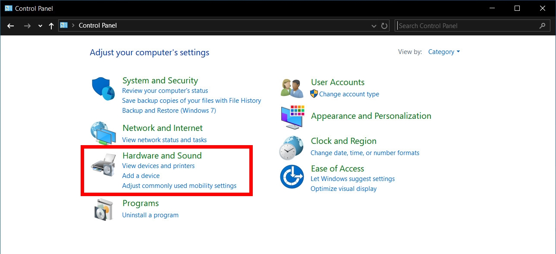The image size is (556, 254).
Task: Expand the recent locations dropdown arrow
Action: [x=40, y=26]
